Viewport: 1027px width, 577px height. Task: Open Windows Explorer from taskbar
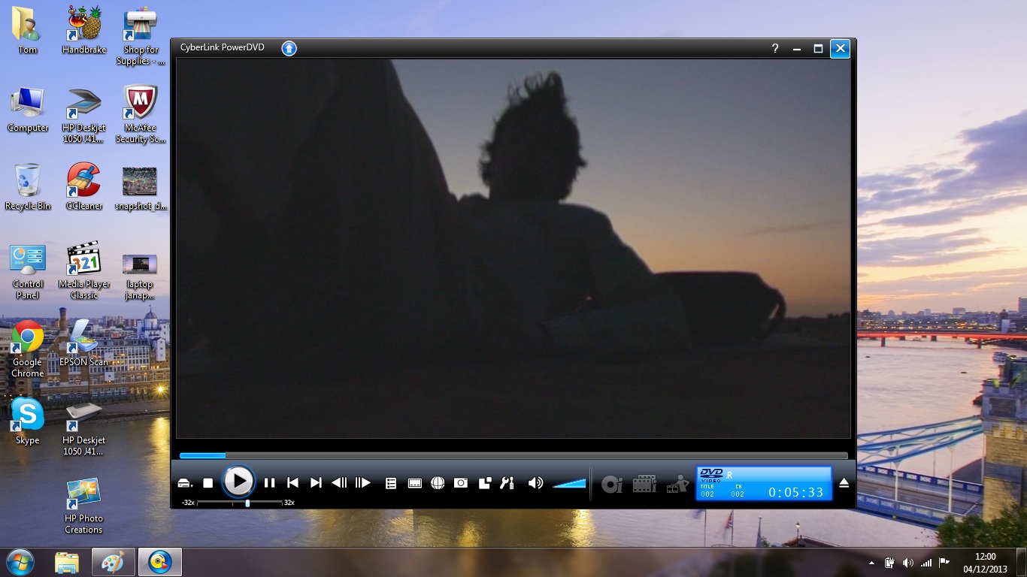coord(67,562)
